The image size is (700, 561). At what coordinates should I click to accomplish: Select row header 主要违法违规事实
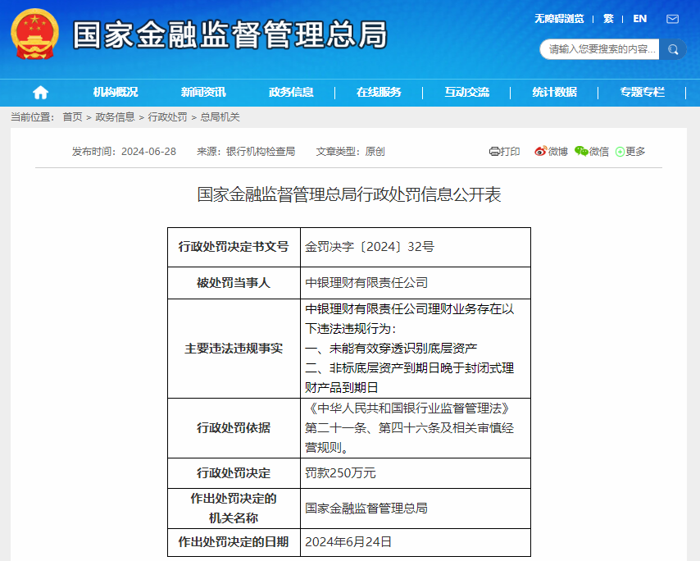[234, 349]
